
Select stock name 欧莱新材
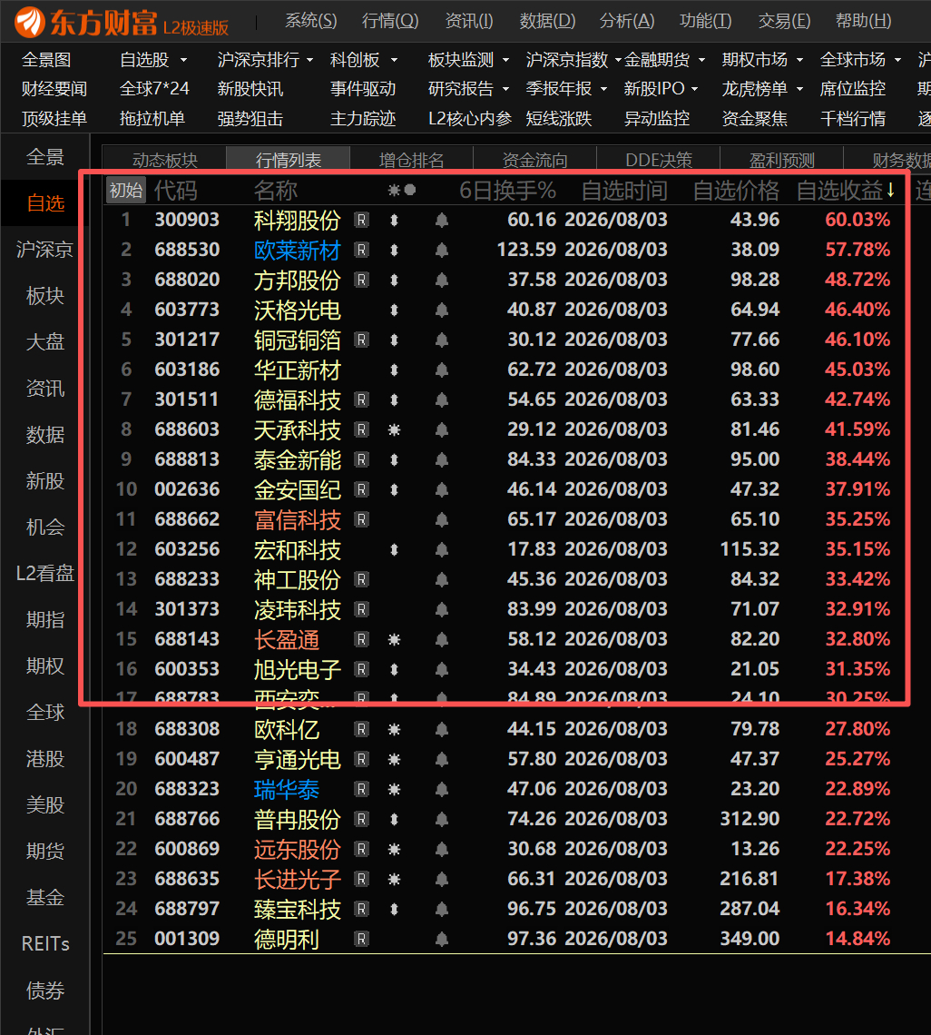(x=297, y=251)
